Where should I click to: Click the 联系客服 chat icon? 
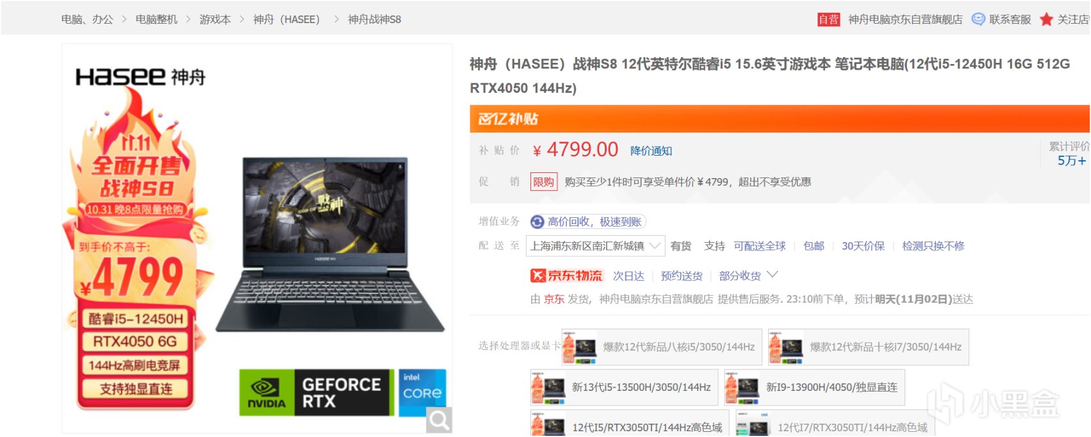[978, 19]
